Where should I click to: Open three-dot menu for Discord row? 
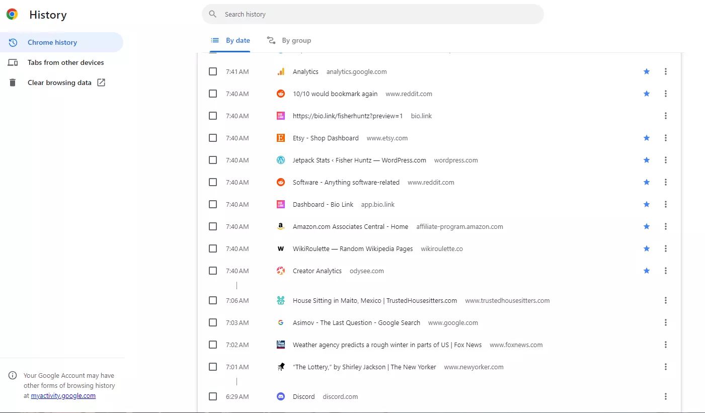(x=665, y=396)
